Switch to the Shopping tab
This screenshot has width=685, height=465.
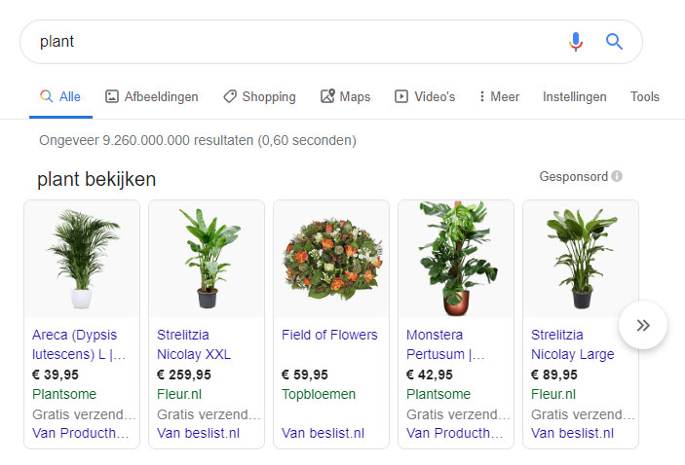click(x=259, y=96)
